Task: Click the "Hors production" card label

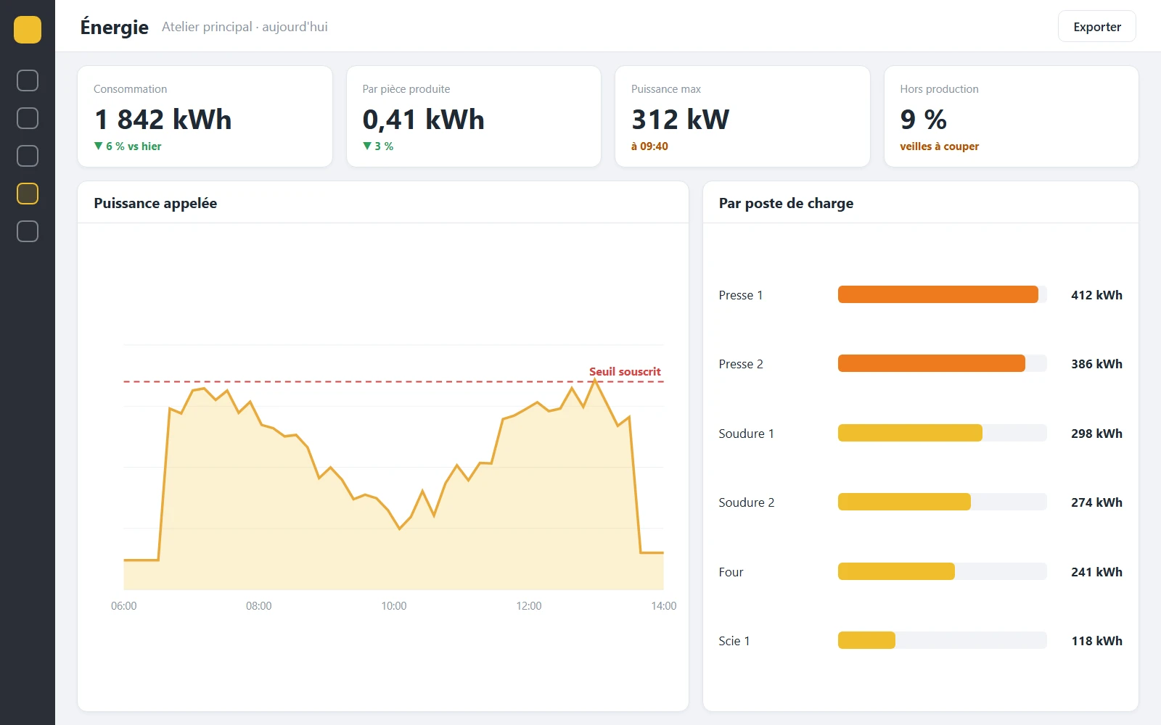Action: (940, 89)
